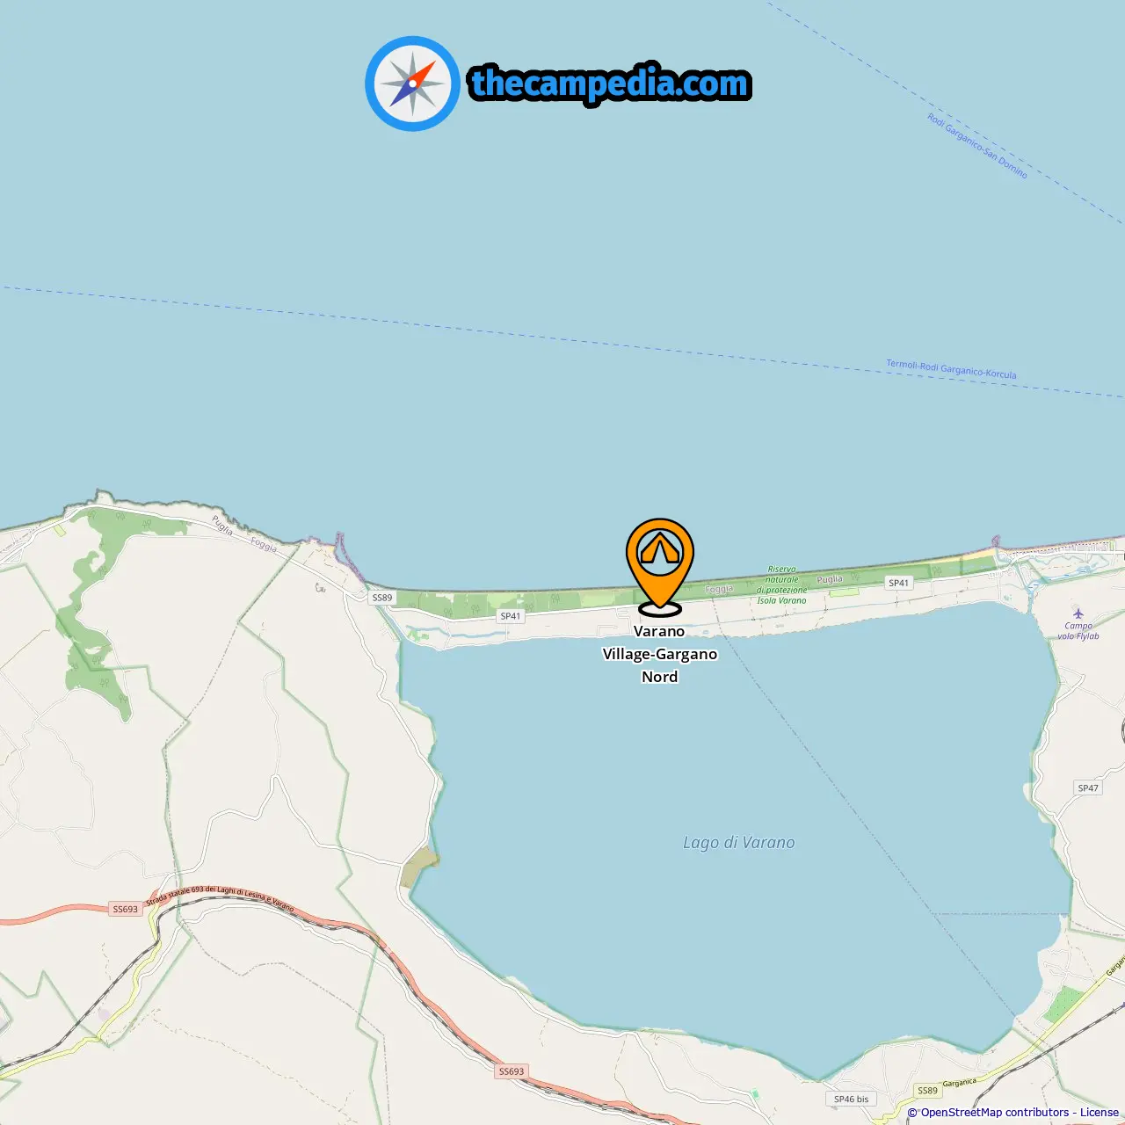The width and height of the screenshot is (1125, 1125).
Task: Click the compass logo icon
Action: pyautogui.click(x=412, y=83)
